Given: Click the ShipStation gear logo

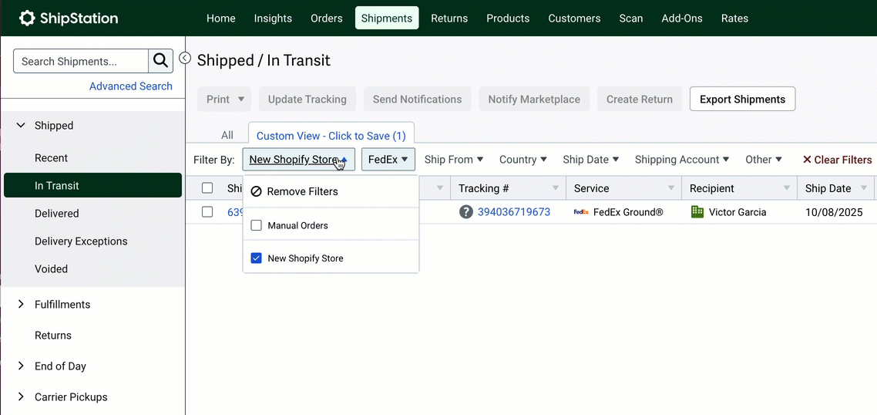Looking at the screenshot, I should (x=27, y=18).
